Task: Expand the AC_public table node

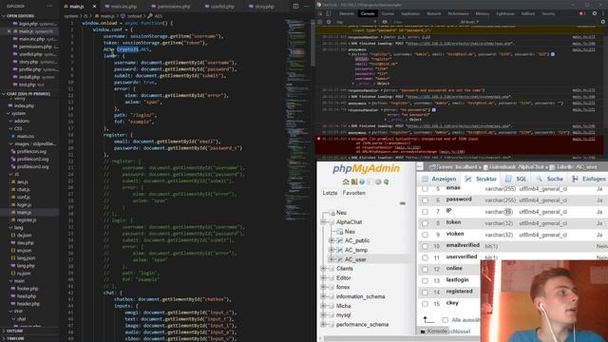Action: pos(332,240)
